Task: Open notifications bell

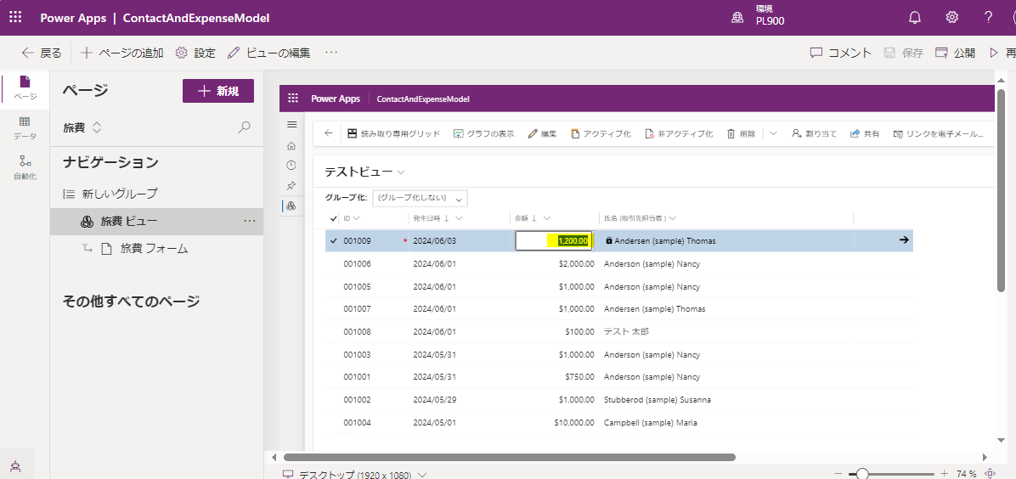Action: pos(914,18)
